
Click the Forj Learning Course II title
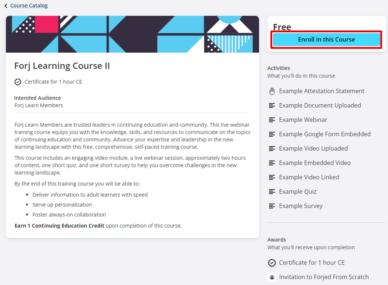click(x=62, y=66)
